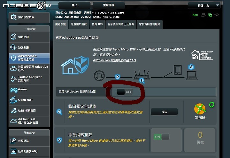Viewport: 230px width, 158px height.
Task: Open 無線網路 under advanced settings
Action: (29, 141)
